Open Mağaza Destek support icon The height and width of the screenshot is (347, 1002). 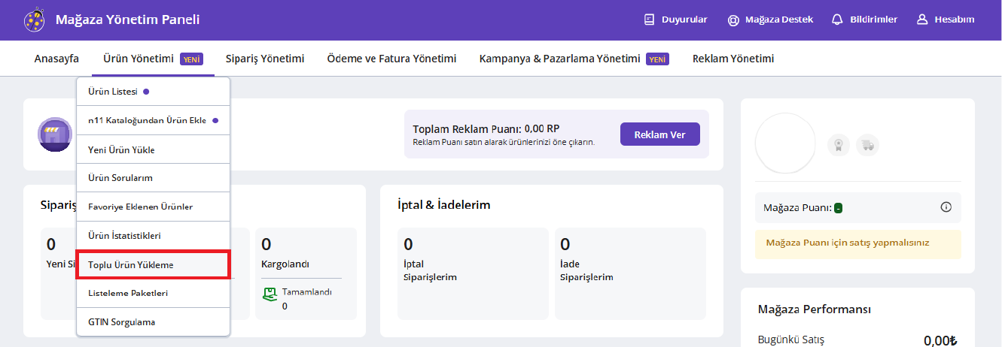pyautogui.click(x=733, y=20)
